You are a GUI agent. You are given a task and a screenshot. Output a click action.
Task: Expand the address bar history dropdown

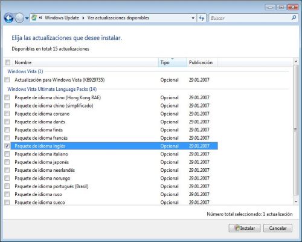click(x=193, y=18)
